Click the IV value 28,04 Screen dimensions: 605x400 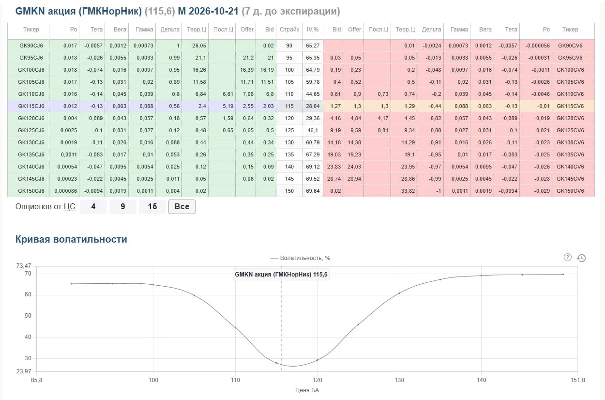pyautogui.click(x=313, y=106)
